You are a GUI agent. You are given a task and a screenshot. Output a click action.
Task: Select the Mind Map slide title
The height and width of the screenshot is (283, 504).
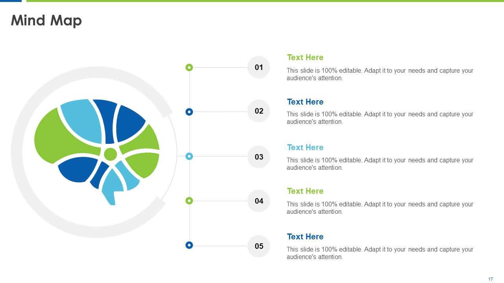[x=46, y=20]
